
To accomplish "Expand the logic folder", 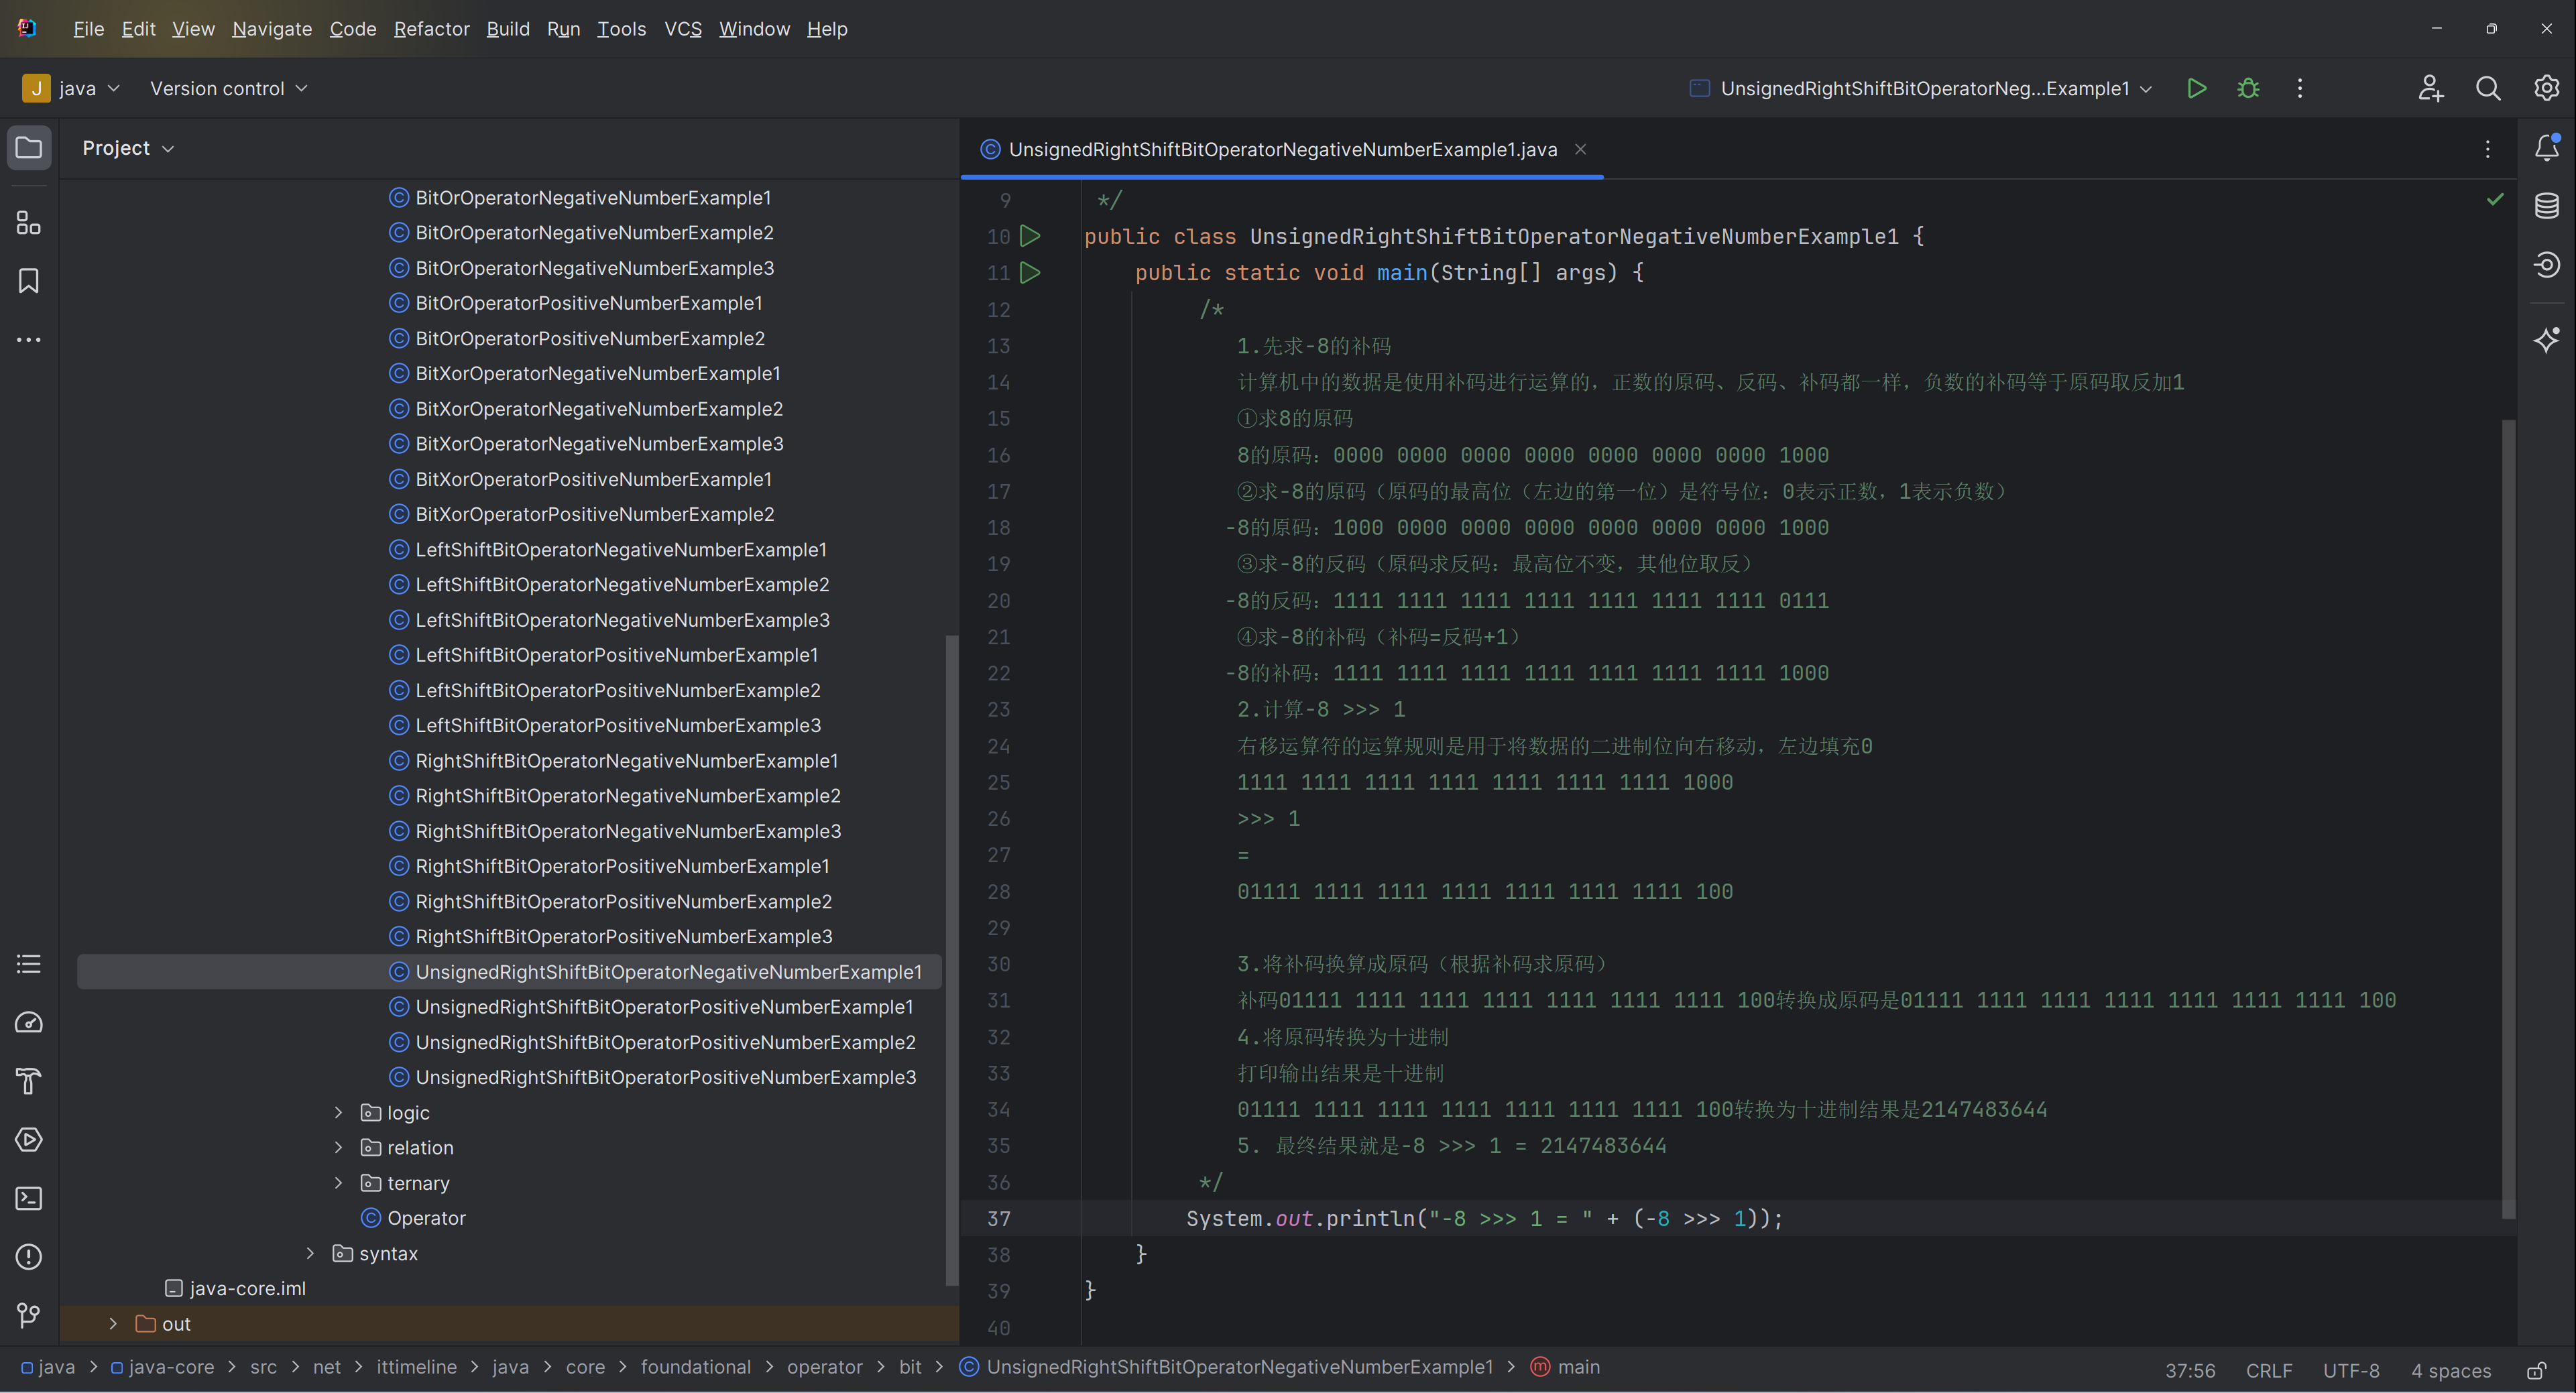I will (x=338, y=1112).
